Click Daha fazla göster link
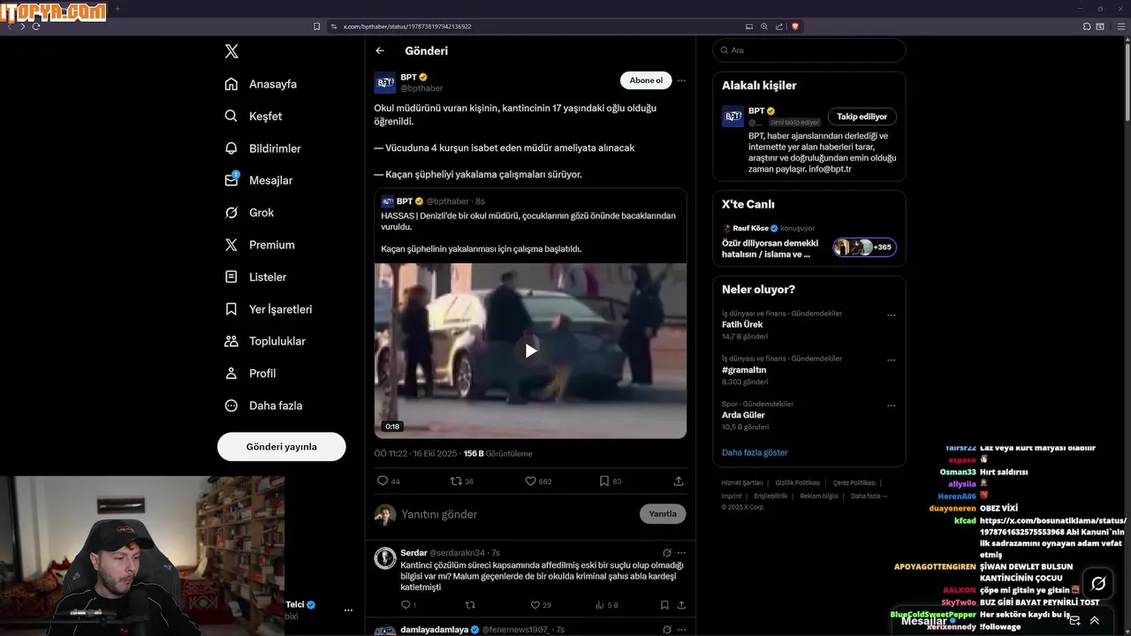Viewport: 1131px width, 636px height. 755,452
